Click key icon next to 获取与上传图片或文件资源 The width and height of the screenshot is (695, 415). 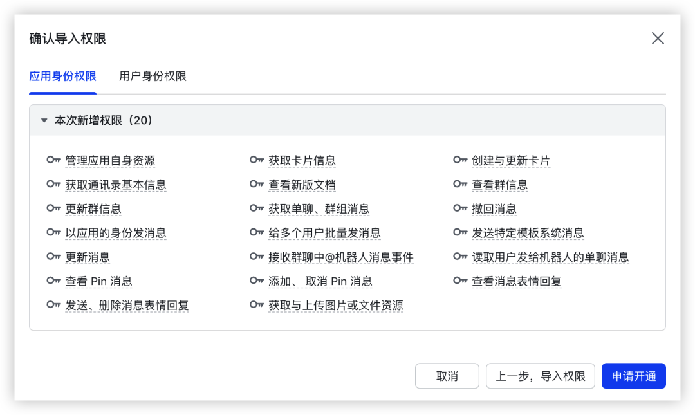coord(257,305)
